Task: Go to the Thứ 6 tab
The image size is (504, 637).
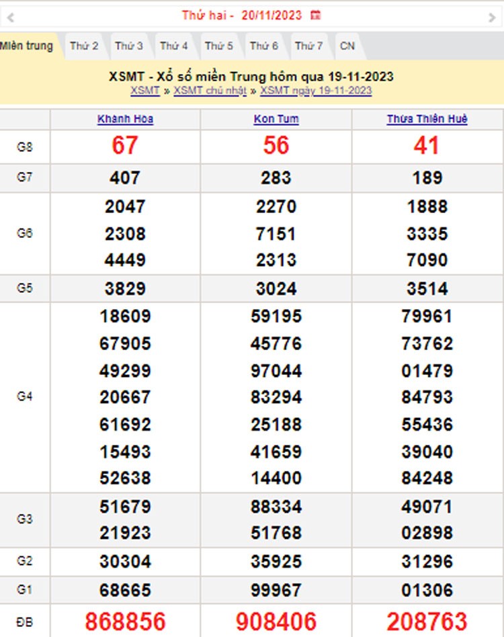Action: [264, 46]
